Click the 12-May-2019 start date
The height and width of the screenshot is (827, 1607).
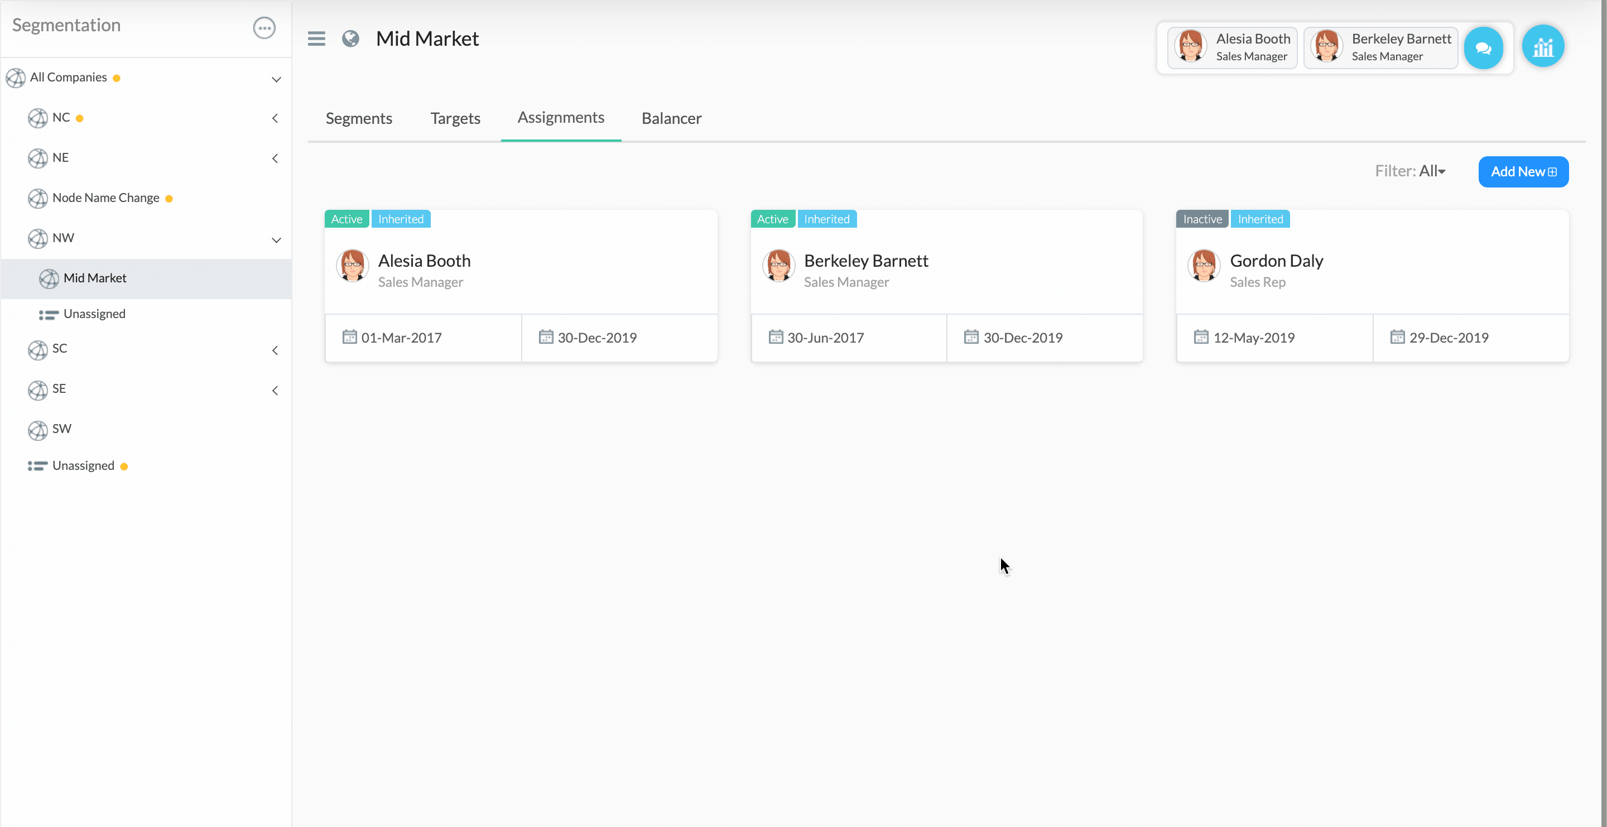pyautogui.click(x=1254, y=338)
